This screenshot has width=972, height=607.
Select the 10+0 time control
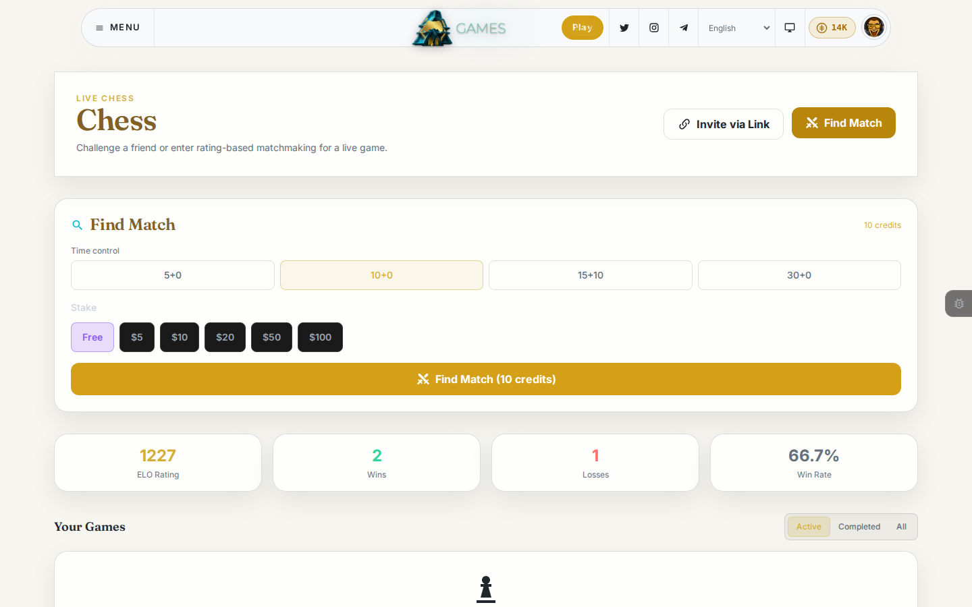click(381, 275)
